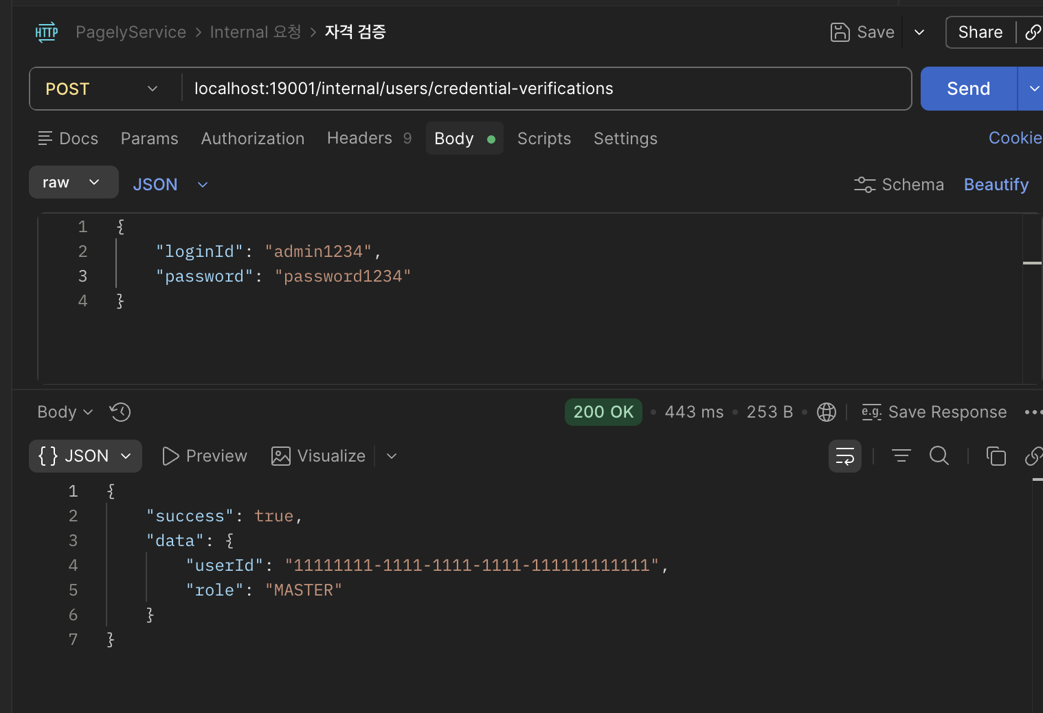Screen dimensions: 1043x713
Task: Click the Preview play triangle icon
Action: [x=170, y=456]
